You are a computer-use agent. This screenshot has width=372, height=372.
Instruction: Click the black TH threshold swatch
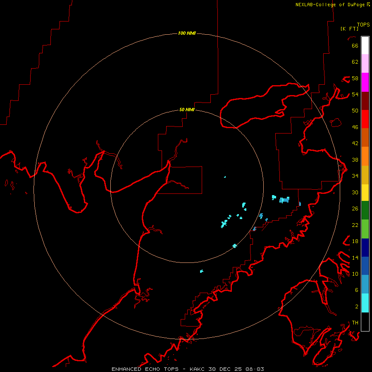(x=365, y=322)
